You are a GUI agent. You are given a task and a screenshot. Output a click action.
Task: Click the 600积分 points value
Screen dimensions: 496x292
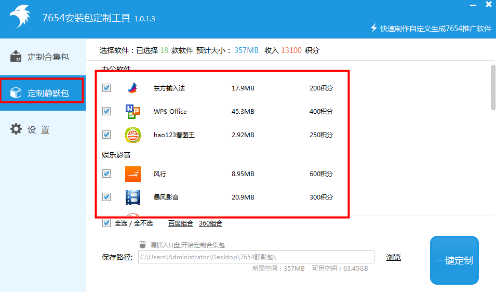pyautogui.click(x=321, y=174)
